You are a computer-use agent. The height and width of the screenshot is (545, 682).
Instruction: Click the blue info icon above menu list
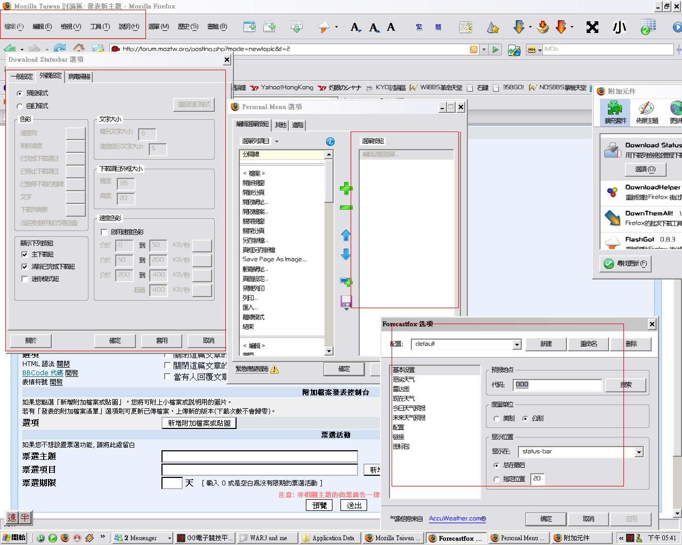coord(330,142)
